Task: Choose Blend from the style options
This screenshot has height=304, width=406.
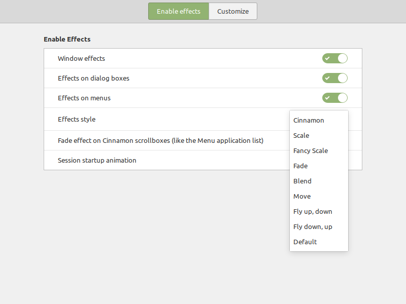Action: pos(302,181)
